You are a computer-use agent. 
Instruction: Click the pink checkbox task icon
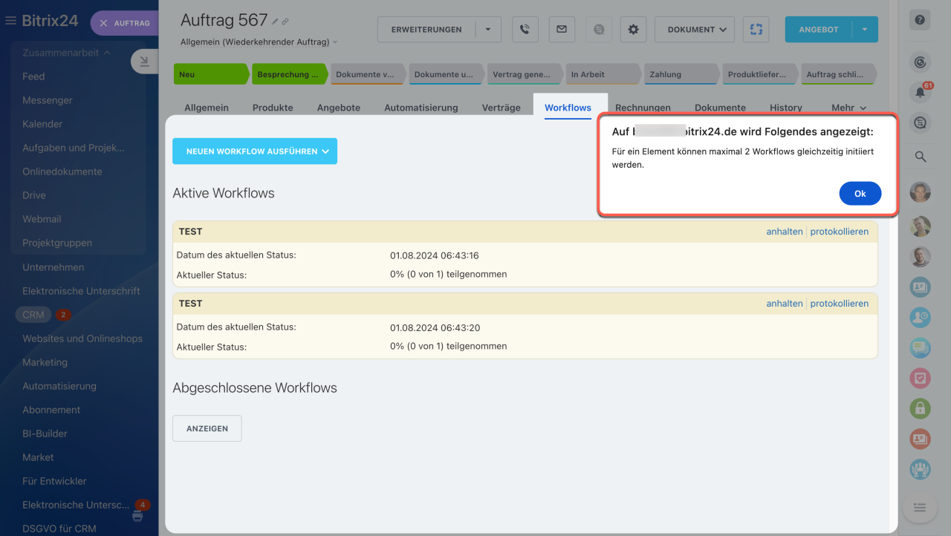920,378
